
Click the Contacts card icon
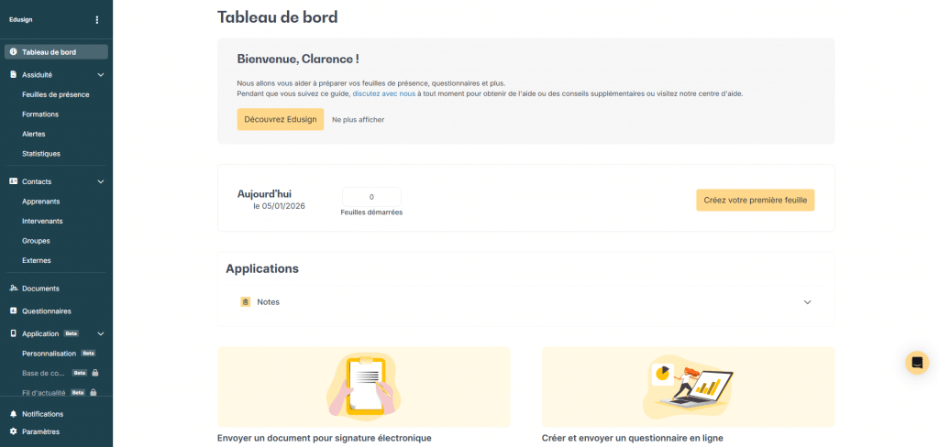[13, 181]
